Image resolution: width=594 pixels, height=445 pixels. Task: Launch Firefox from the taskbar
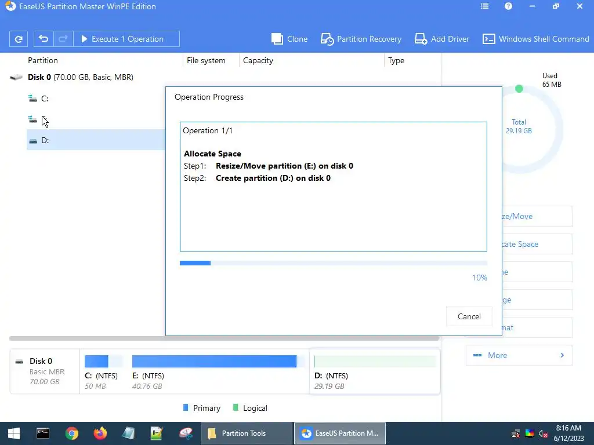coord(100,433)
